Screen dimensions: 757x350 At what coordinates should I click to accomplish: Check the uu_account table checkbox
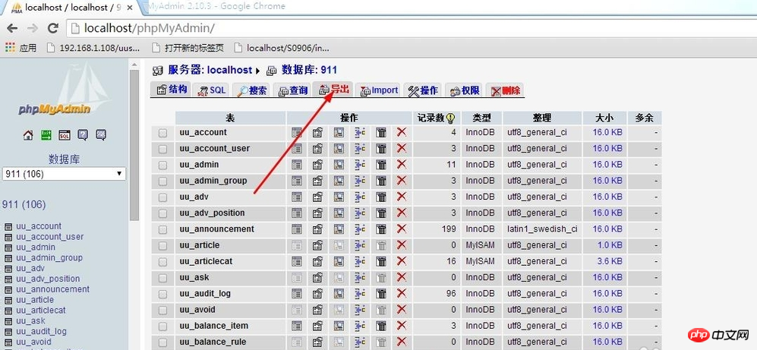[x=162, y=133]
